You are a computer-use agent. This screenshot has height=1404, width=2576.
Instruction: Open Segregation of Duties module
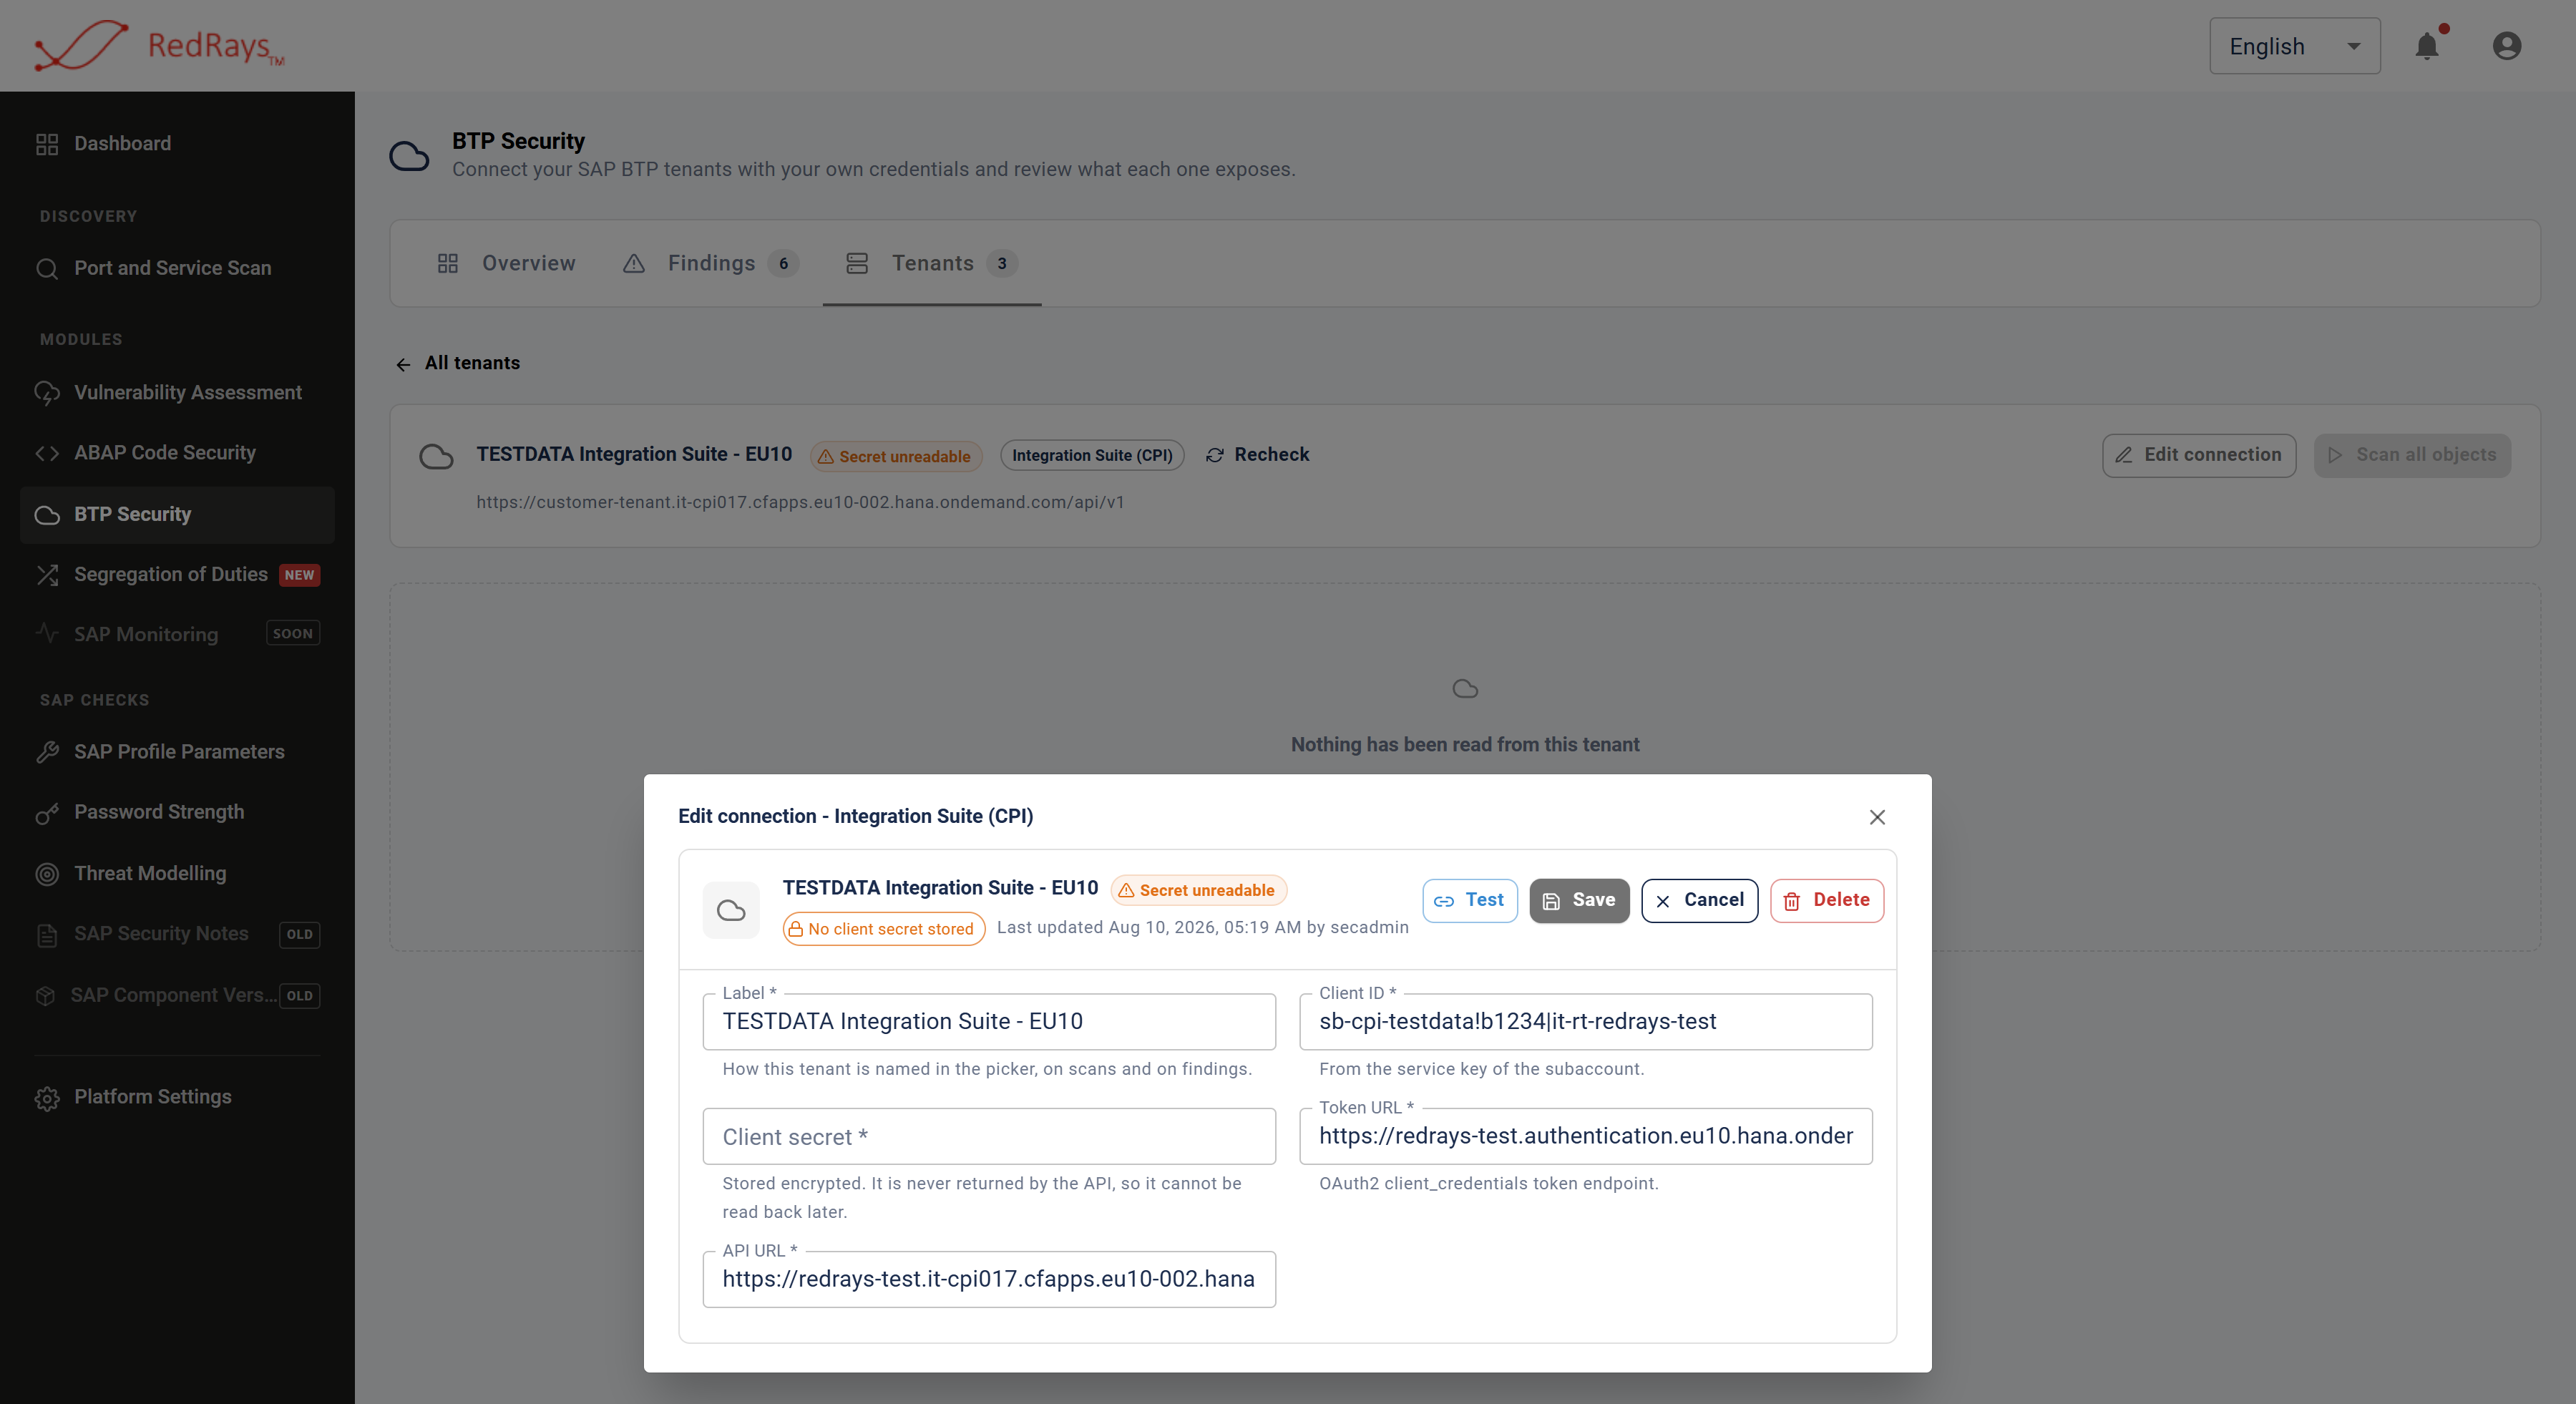click(177, 574)
